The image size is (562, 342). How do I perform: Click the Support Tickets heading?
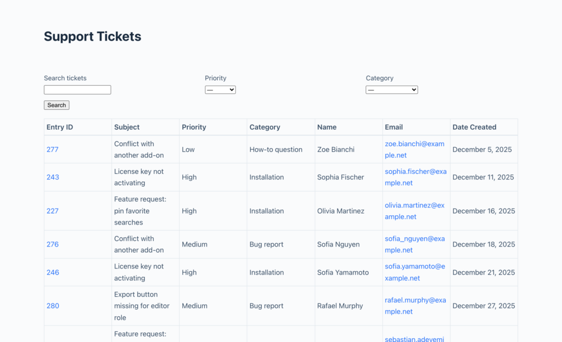coord(92,36)
